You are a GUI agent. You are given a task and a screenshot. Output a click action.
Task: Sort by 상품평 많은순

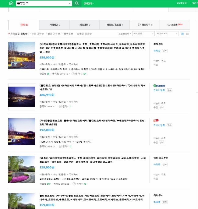click(x=84, y=34)
